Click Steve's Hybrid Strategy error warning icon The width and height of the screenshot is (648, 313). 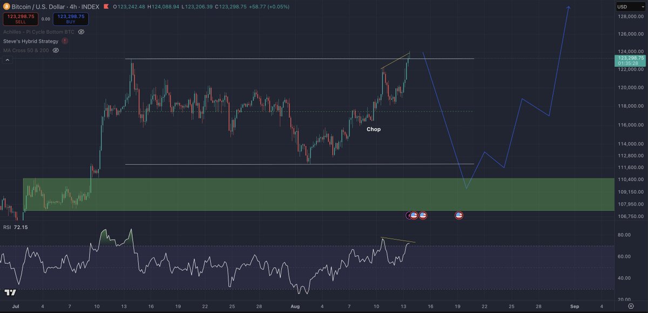point(65,41)
